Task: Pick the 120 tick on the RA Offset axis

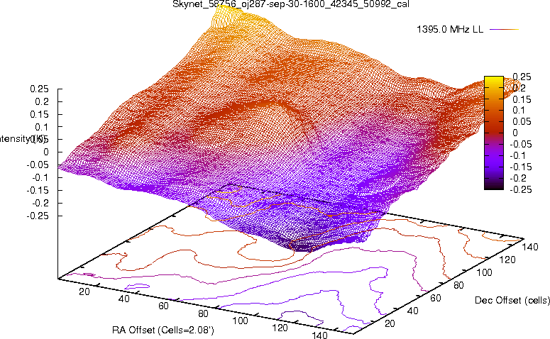Action: tap(280, 328)
